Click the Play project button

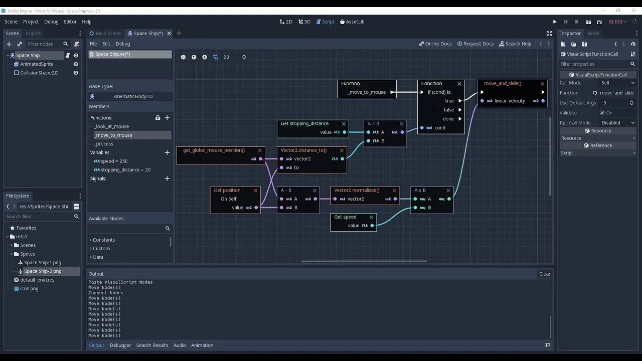click(x=555, y=22)
